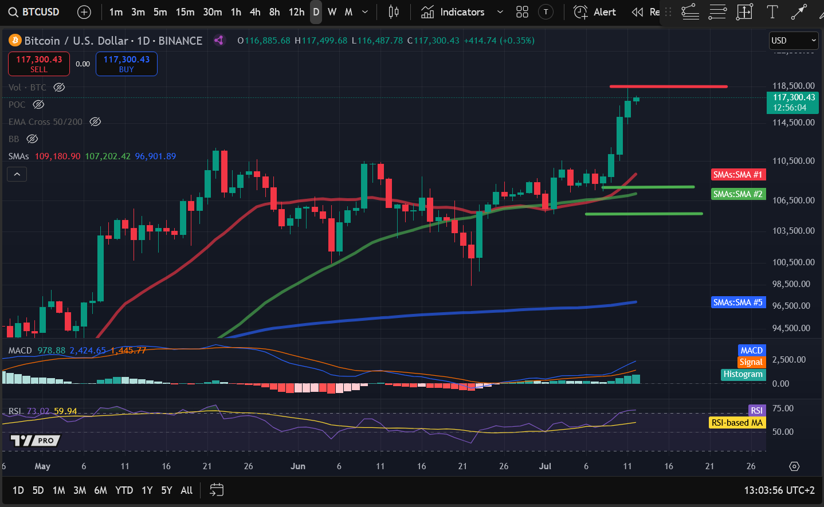Set date range to 1D
The image size is (824, 507).
tap(18, 490)
